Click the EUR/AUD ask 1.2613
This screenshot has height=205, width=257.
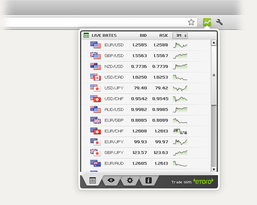(161, 164)
